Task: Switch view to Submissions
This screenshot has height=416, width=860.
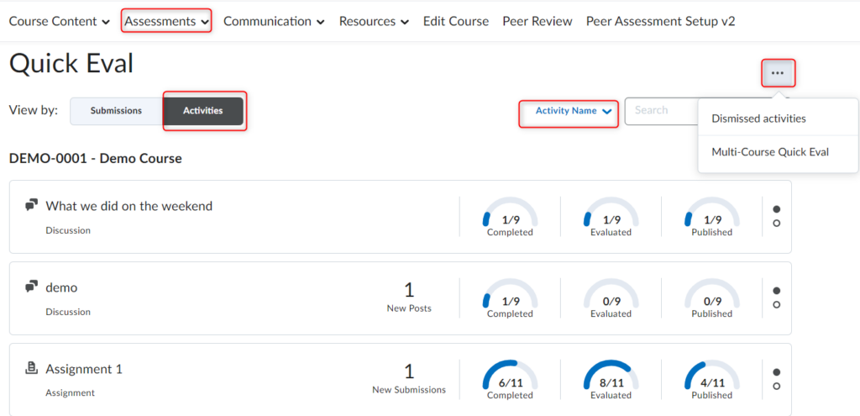Action: point(116,111)
